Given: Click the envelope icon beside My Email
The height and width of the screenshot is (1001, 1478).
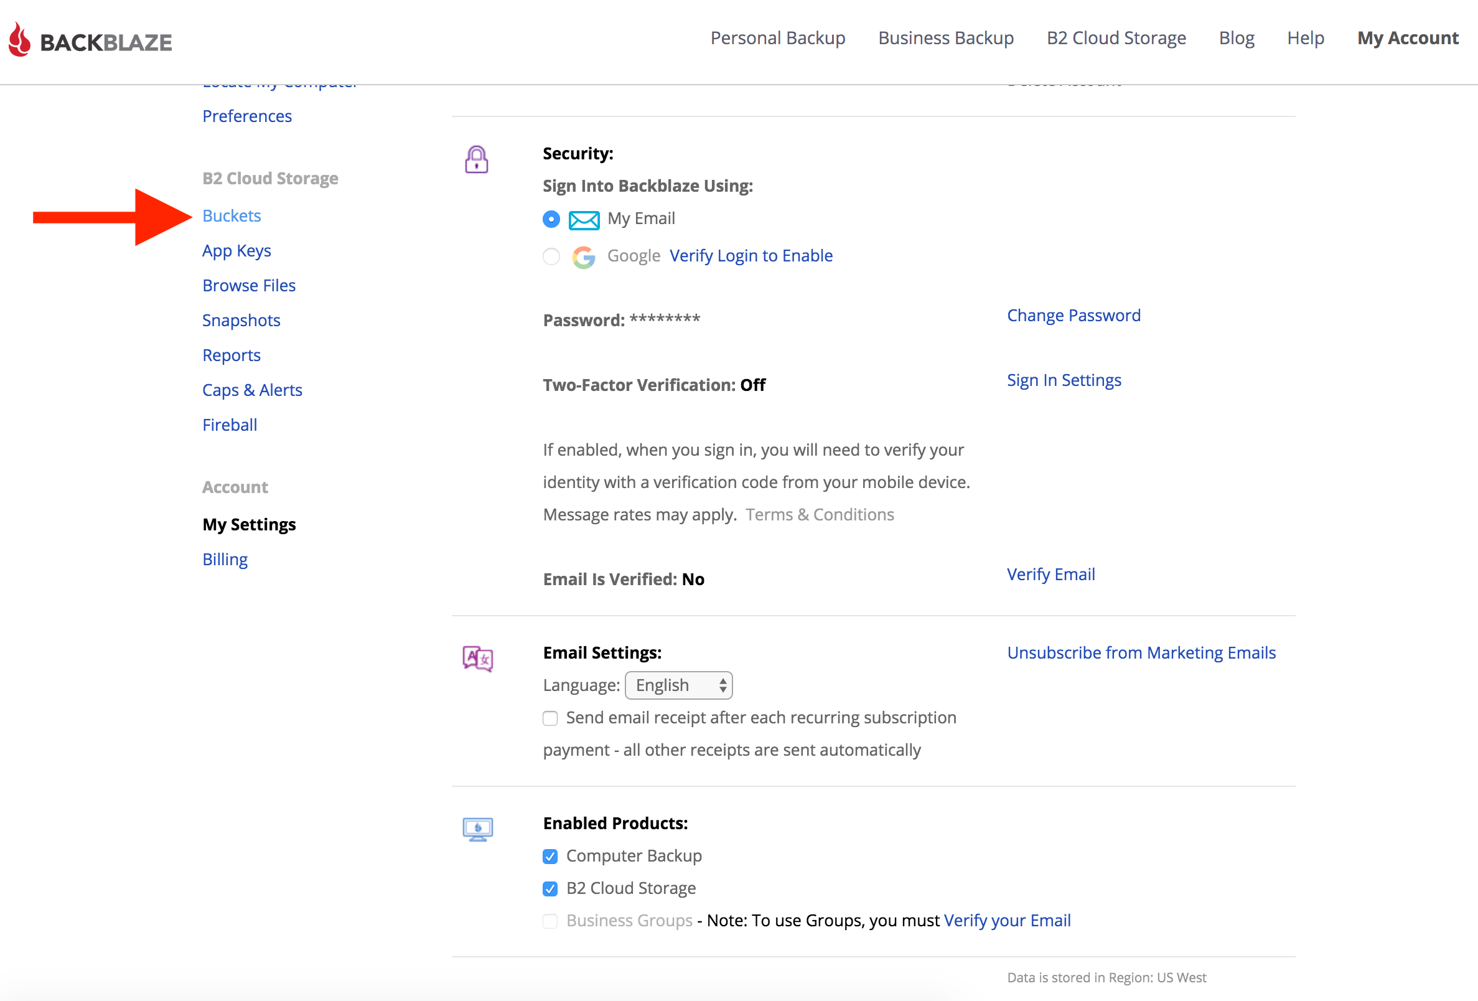Looking at the screenshot, I should point(584,220).
